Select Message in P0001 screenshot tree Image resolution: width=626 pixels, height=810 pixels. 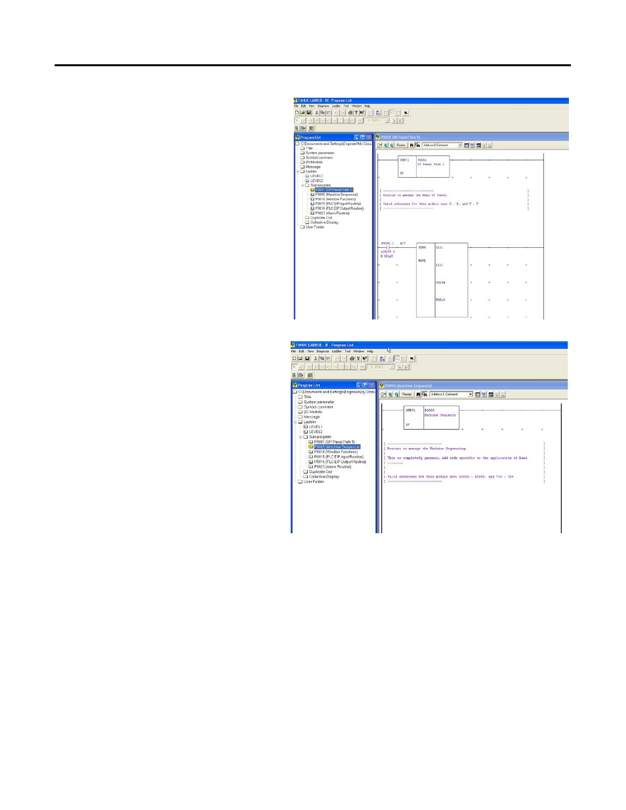click(313, 167)
